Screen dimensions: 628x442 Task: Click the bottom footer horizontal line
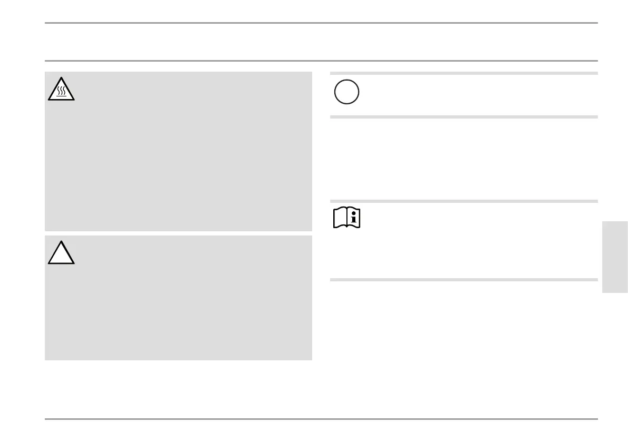click(x=321, y=419)
